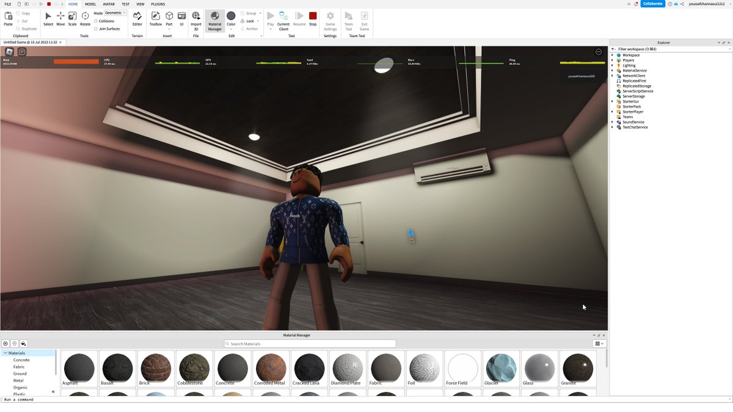Click the red stop icon in quick-access bar
733x412 pixels.
tap(49, 4)
